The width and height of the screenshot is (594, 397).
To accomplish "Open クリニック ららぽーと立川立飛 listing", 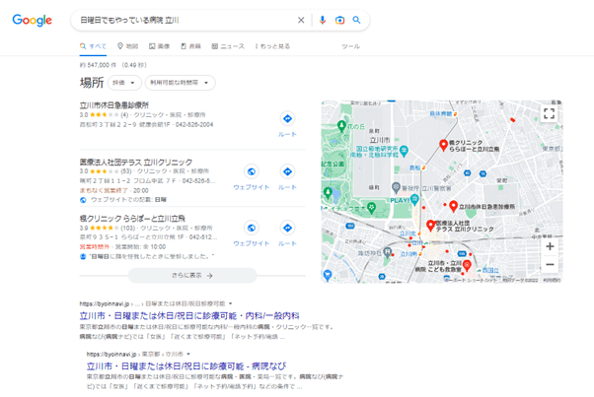I will [x=132, y=218].
